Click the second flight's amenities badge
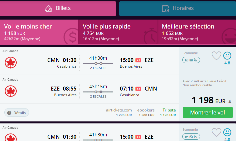Image resolution: width=236 pixels, height=141 pixels. (x=191, y=136)
